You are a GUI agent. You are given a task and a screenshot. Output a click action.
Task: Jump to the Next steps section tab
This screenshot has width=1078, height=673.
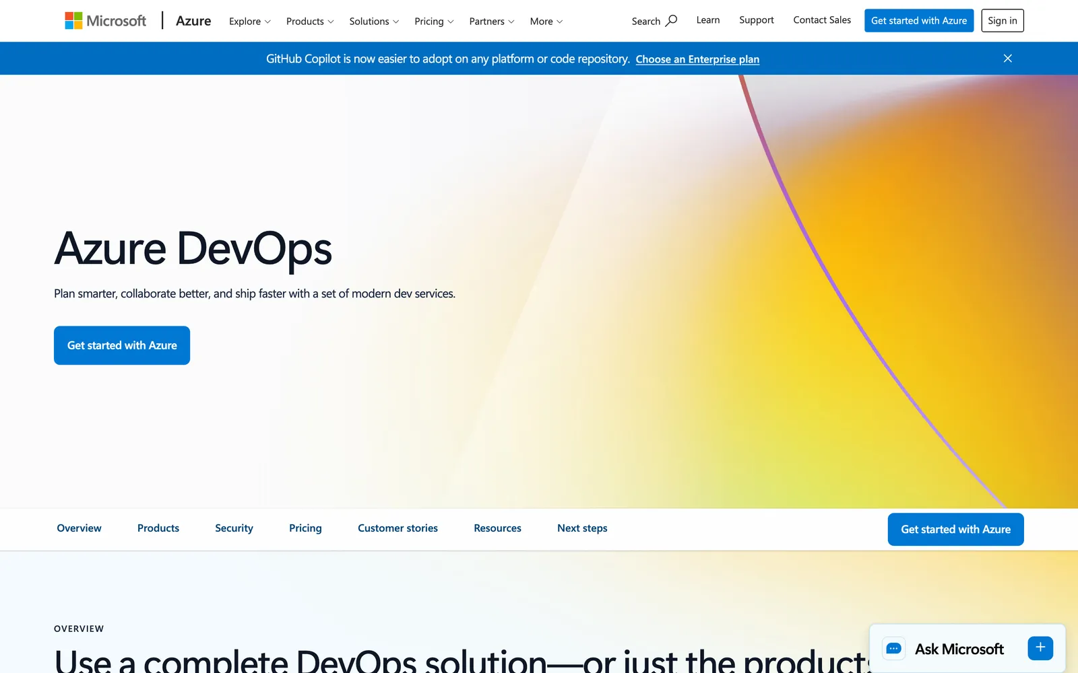[x=582, y=528]
